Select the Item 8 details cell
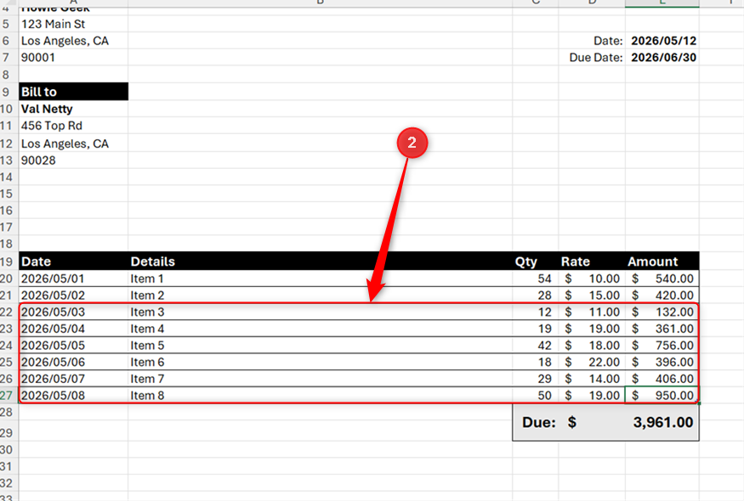This screenshot has width=744, height=501. click(x=321, y=395)
